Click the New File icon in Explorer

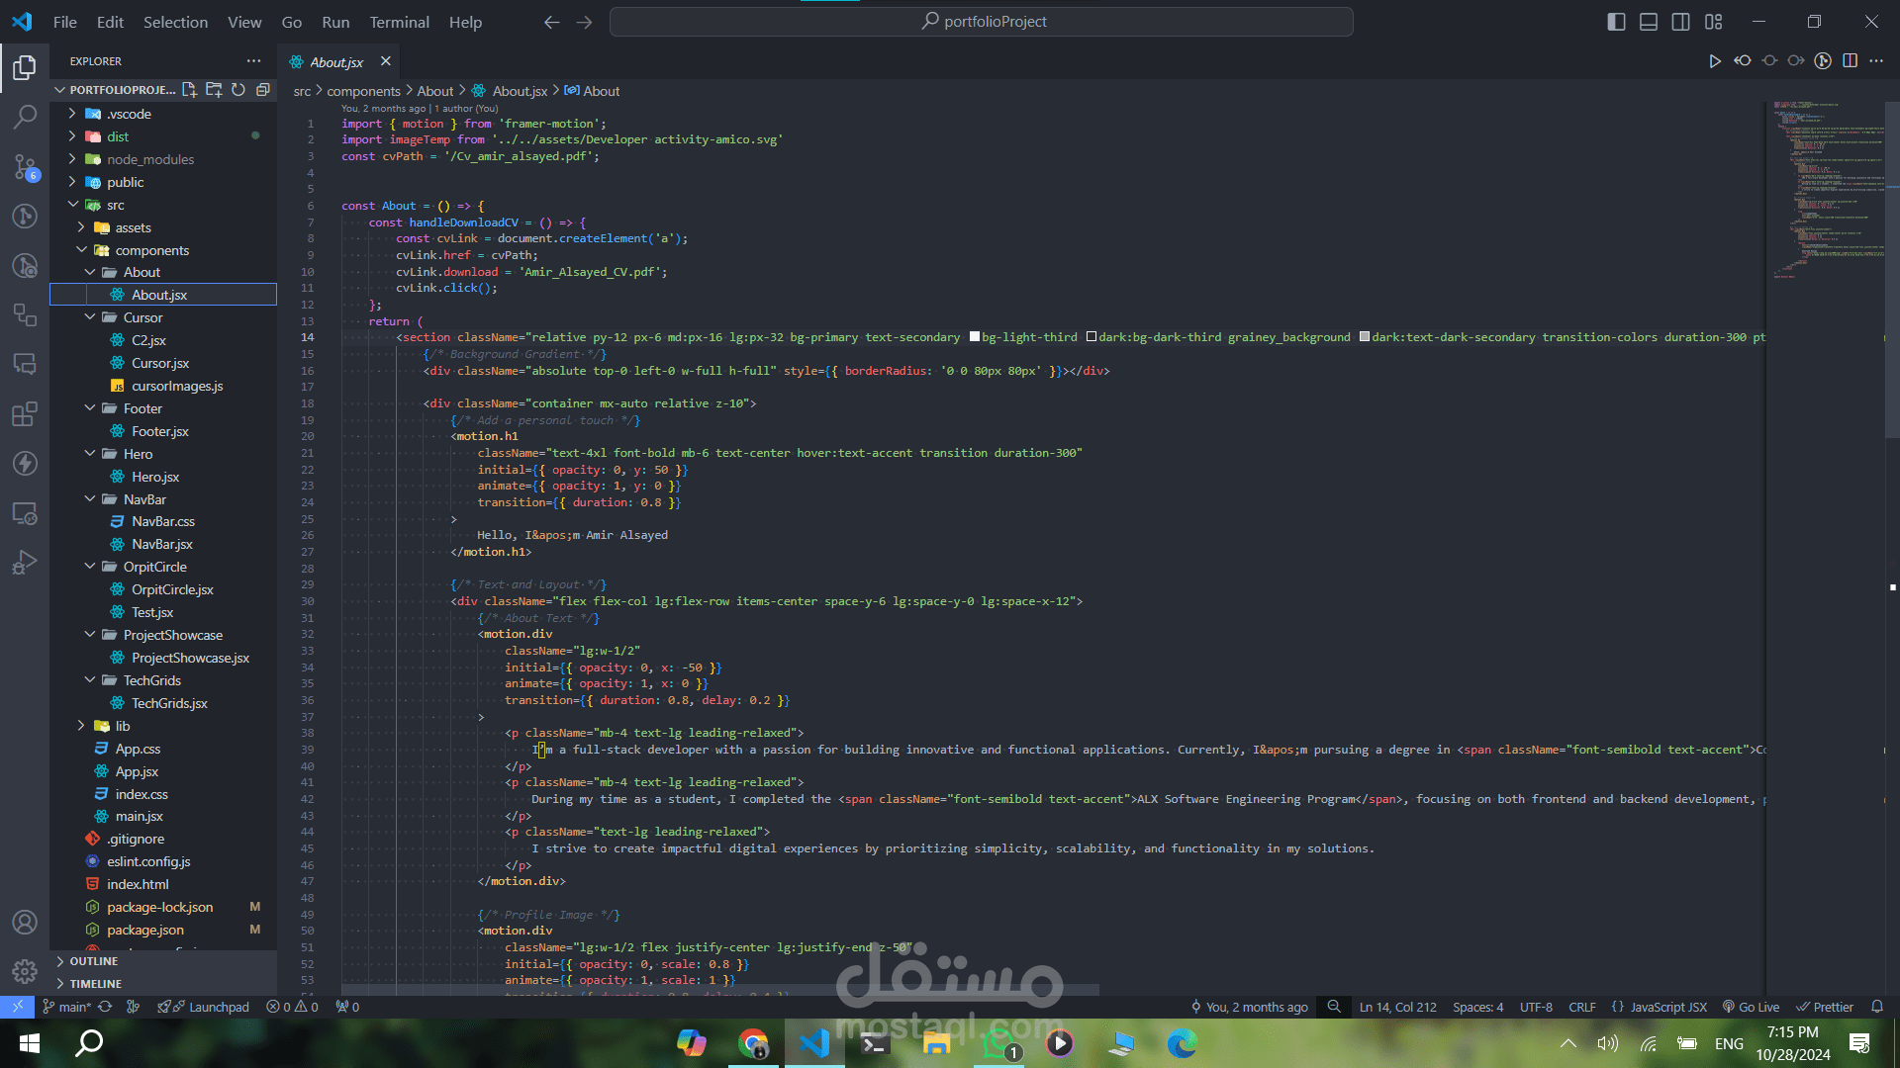point(189,89)
